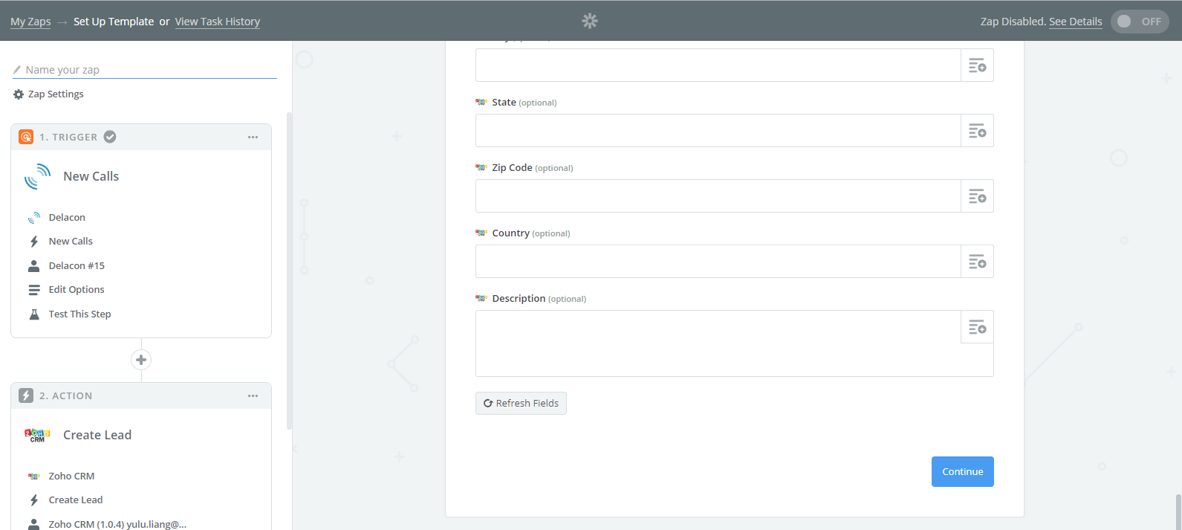Click the Continue button
Screen dimensions: 1182x530
pos(963,471)
